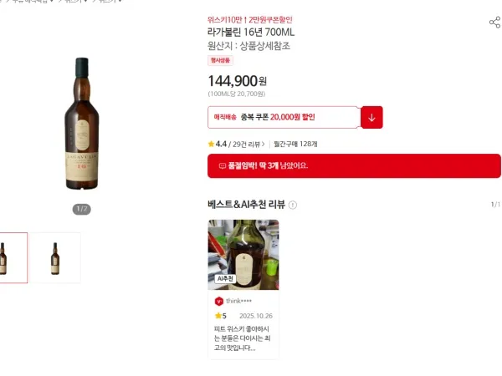Click the yellow star rating icon
Viewport: 502px width, 376px height.
pos(211,144)
